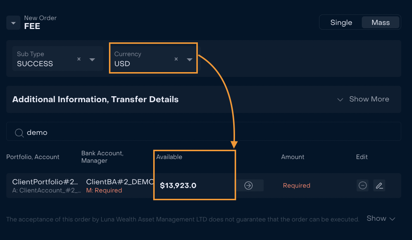The width and height of the screenshot is (412, 240).
Task: Clear the USD currency selection
Action: tap(176, 59)
